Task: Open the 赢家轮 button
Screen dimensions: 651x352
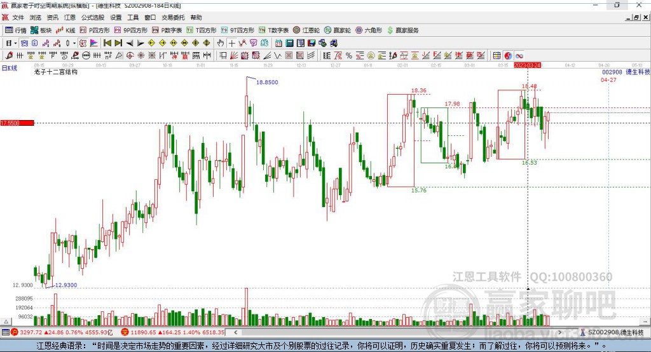Action: point(338,30)
